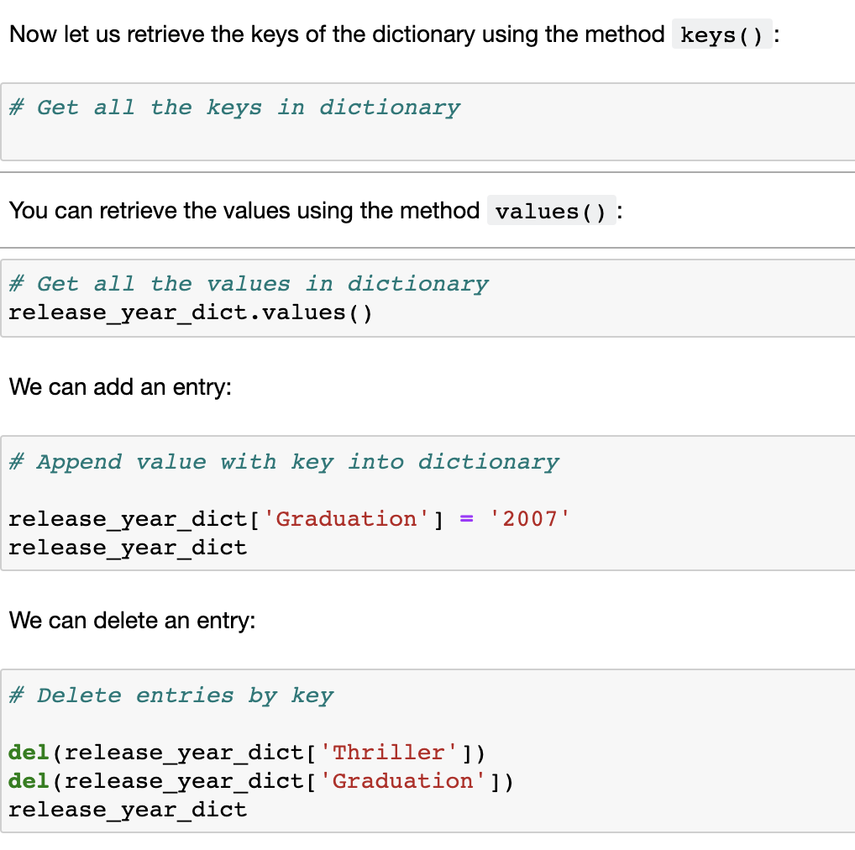Click the comment Append value with key into dictionary
The height and width of the screenshot is (850, 855).
tap(283, 461)
